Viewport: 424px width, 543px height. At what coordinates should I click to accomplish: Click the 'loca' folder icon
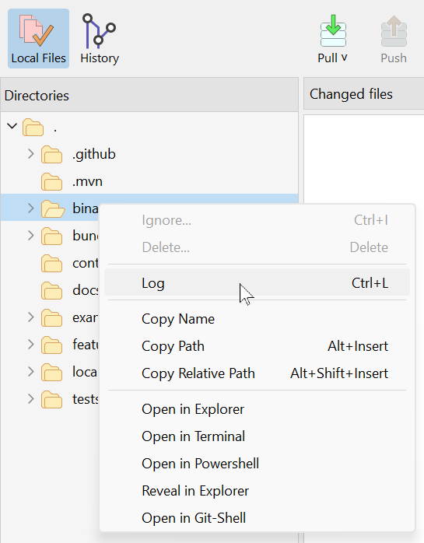[x=51, y=373]
